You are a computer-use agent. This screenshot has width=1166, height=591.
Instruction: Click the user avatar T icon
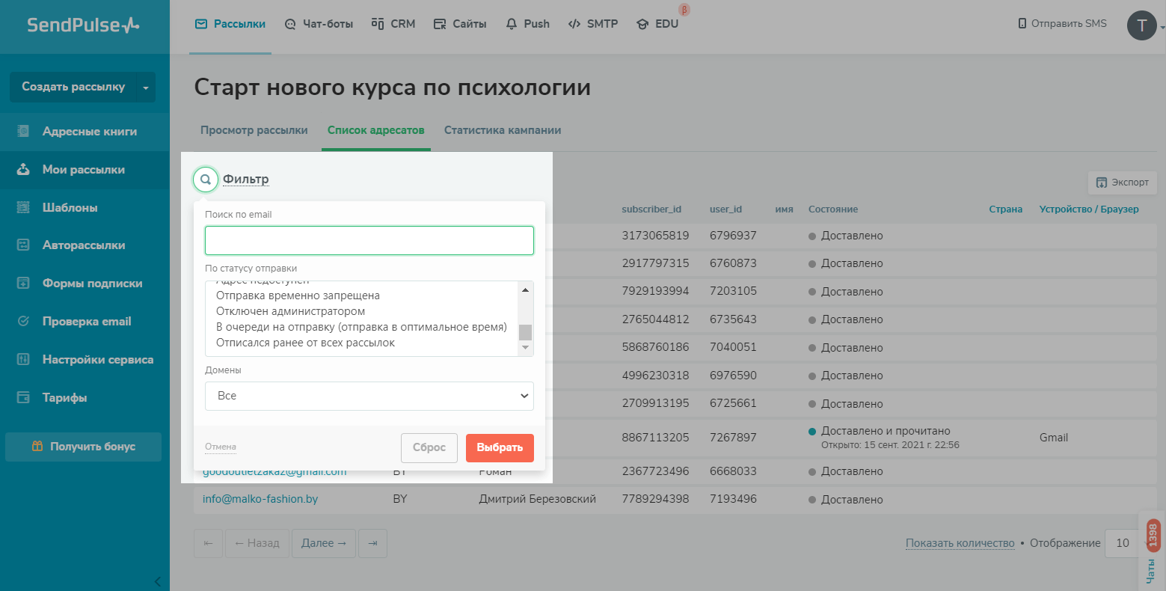click(x=1141, y=25)
